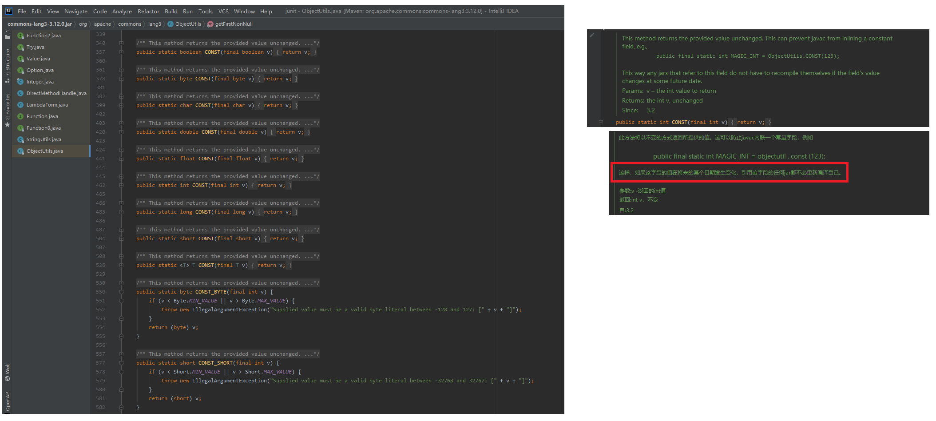Expand folded Javadoc at line 340
Image resolution: width=936 pixels, height=421 pixels.
pos(121,43)
